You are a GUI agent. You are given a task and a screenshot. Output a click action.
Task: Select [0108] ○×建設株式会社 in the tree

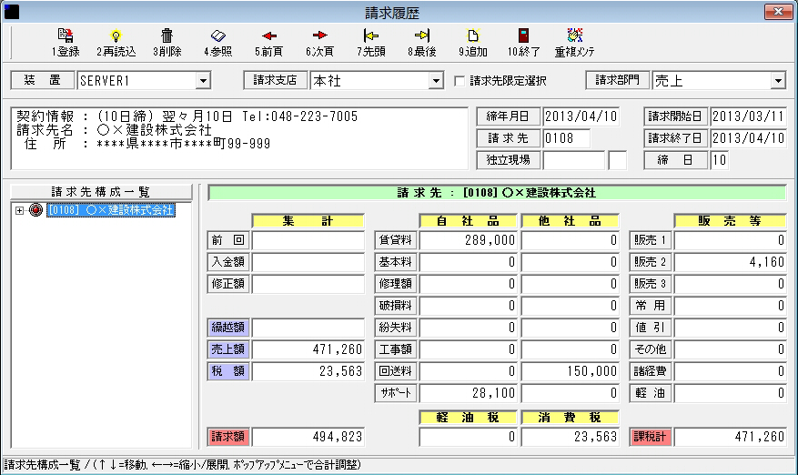[x=110, y=210]
